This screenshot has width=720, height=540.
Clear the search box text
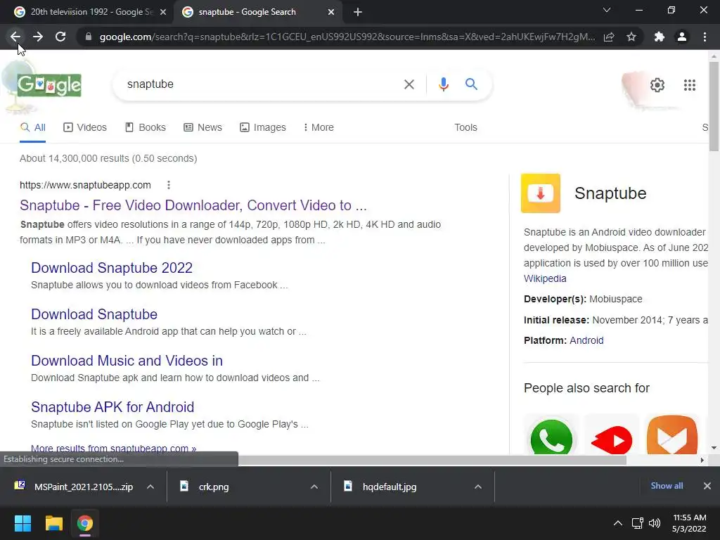[409, 84]
